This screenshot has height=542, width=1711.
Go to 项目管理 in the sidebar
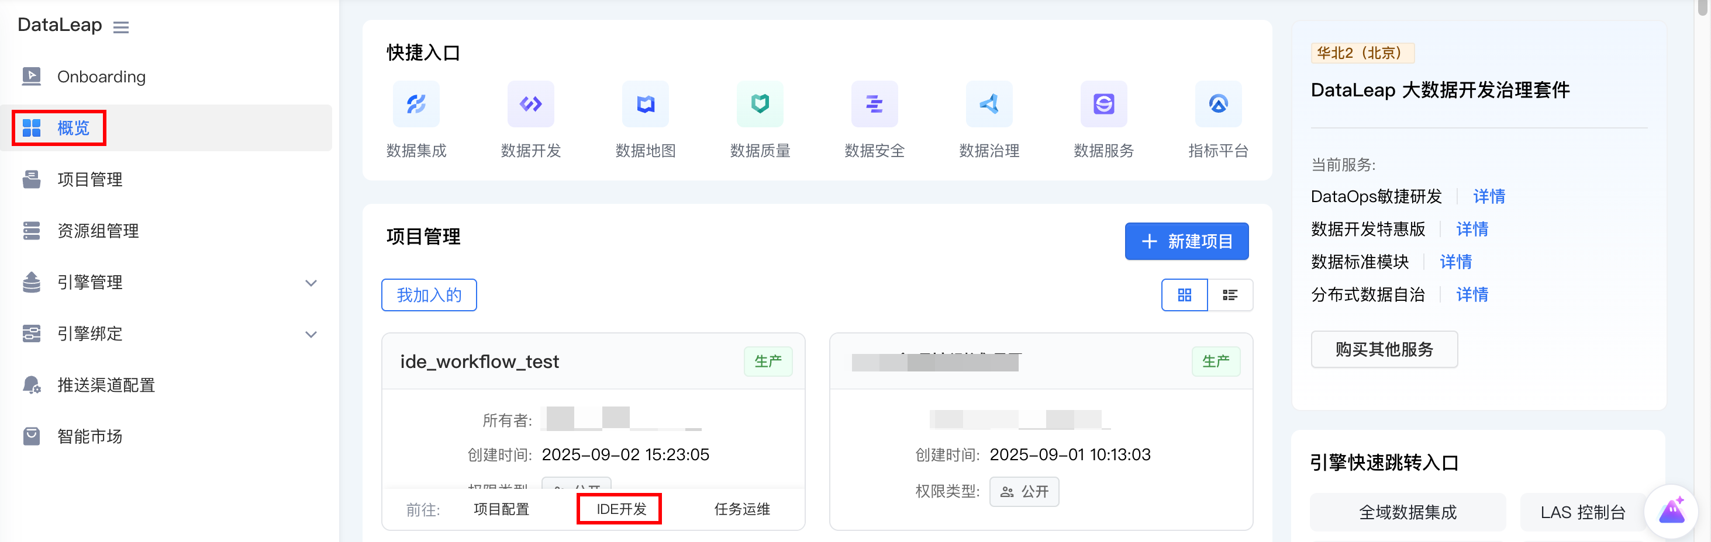166,180
